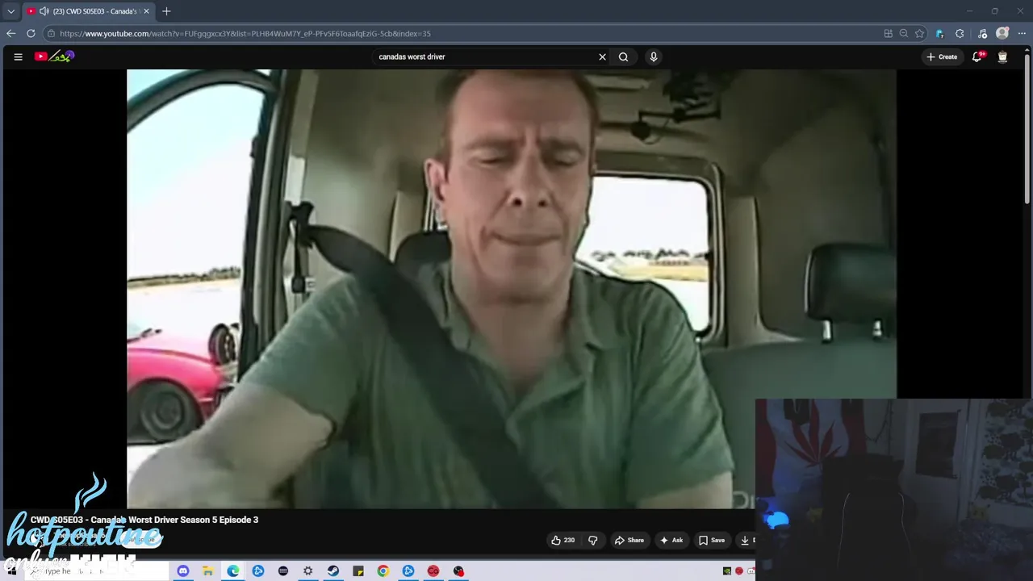
Task: Click the page scrollbar up arrow
Action: [1027, 50]
